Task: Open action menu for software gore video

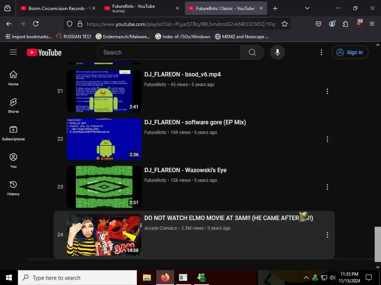Action: pyautogui.click(x=327, y=139)
